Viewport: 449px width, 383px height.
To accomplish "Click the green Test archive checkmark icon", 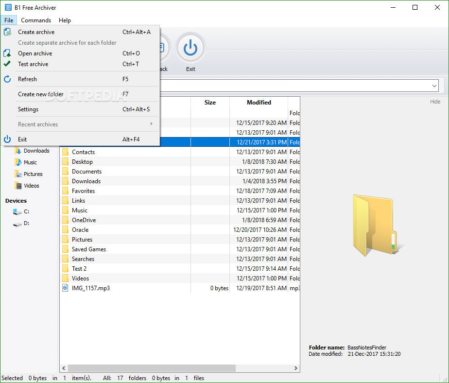I will click(x=7, y=64).
